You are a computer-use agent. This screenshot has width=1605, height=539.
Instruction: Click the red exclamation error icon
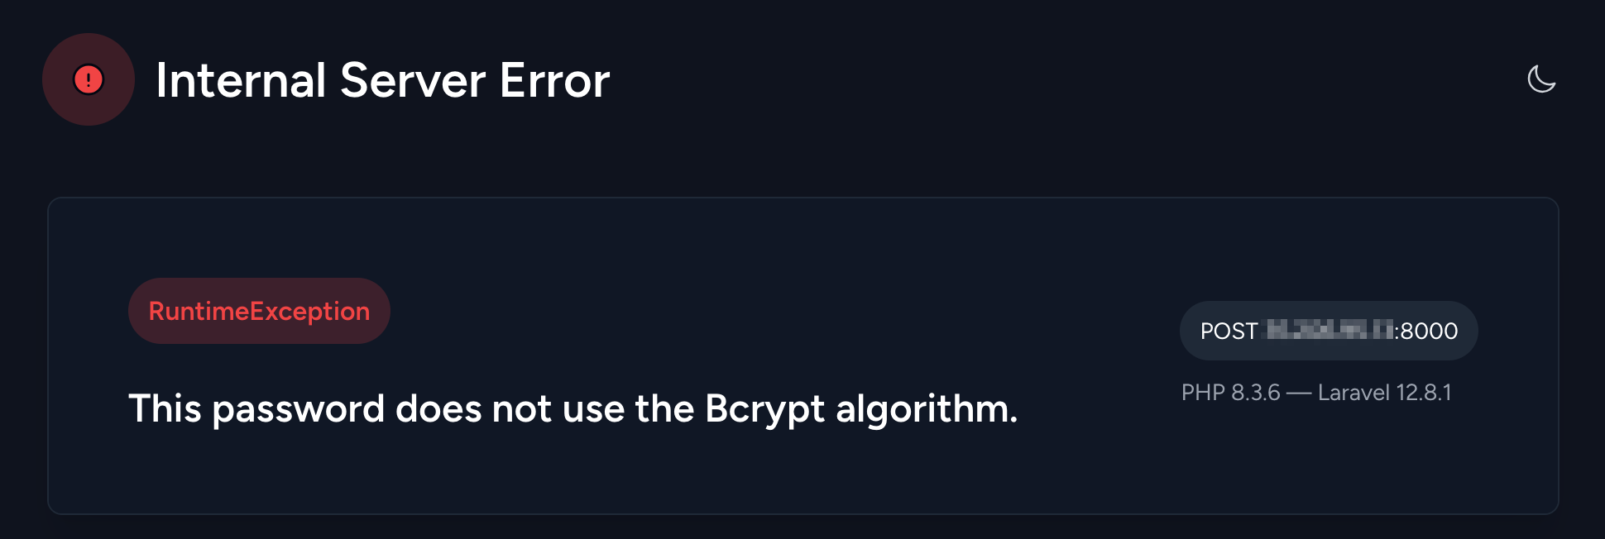89,79
